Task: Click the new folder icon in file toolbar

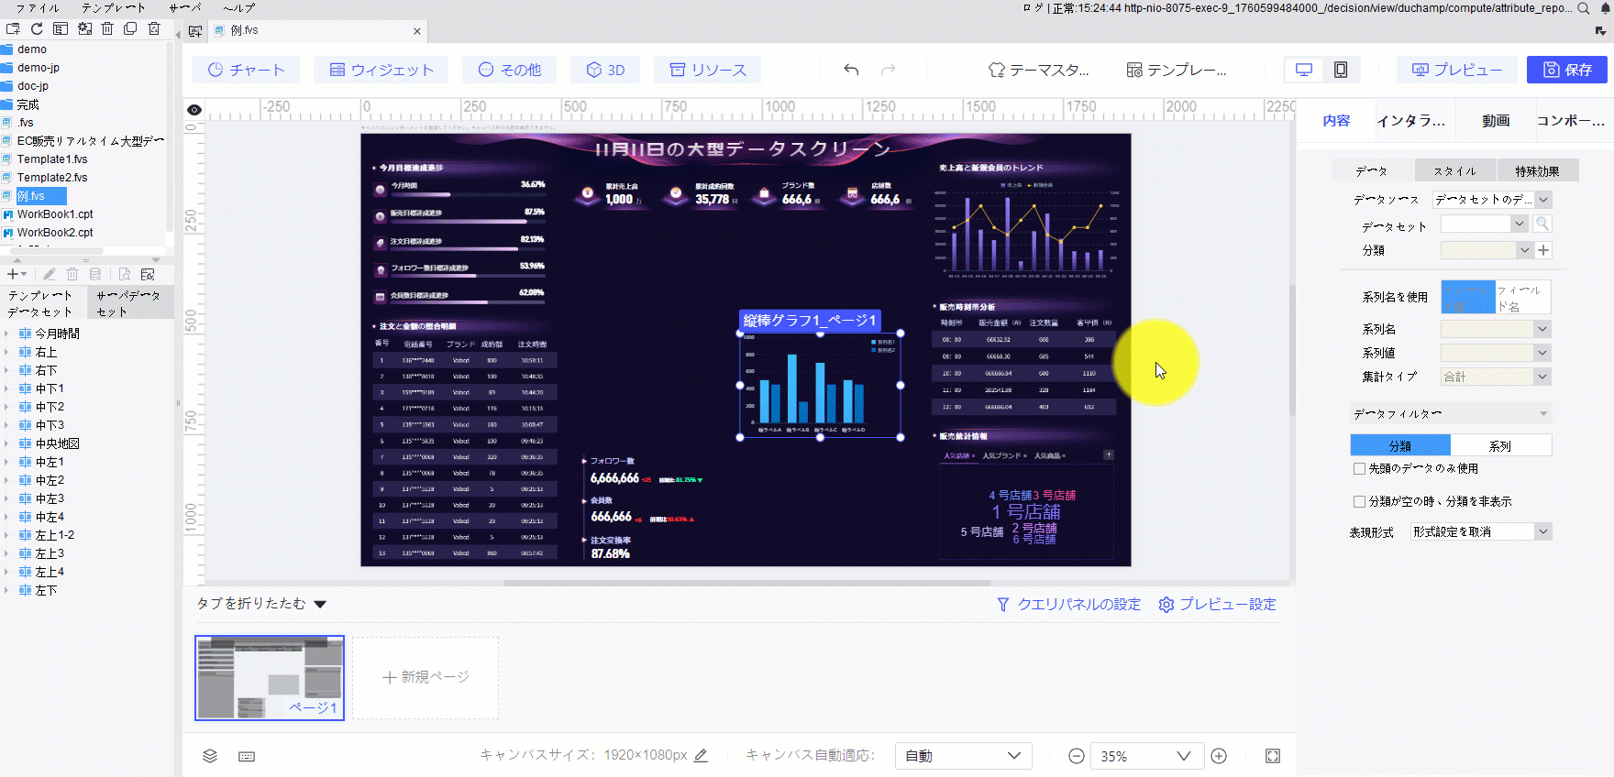Action: [13, 29]
